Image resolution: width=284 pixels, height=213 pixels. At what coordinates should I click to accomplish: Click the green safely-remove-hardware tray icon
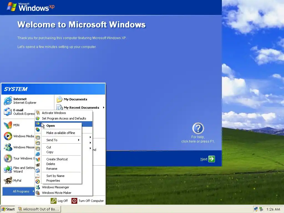pos(261,209)
